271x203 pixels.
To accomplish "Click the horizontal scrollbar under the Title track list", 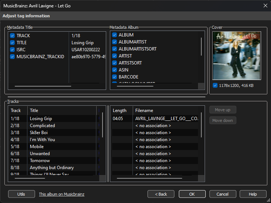I will pos(30,178).
